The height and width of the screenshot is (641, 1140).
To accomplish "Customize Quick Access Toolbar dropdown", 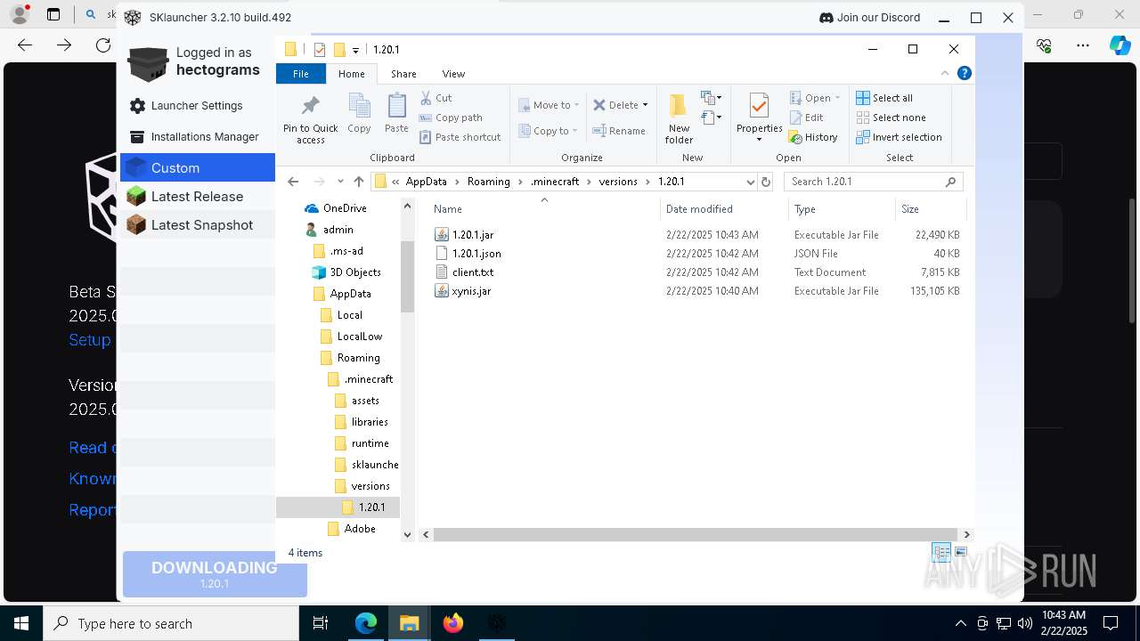I will tap(355, 51).
